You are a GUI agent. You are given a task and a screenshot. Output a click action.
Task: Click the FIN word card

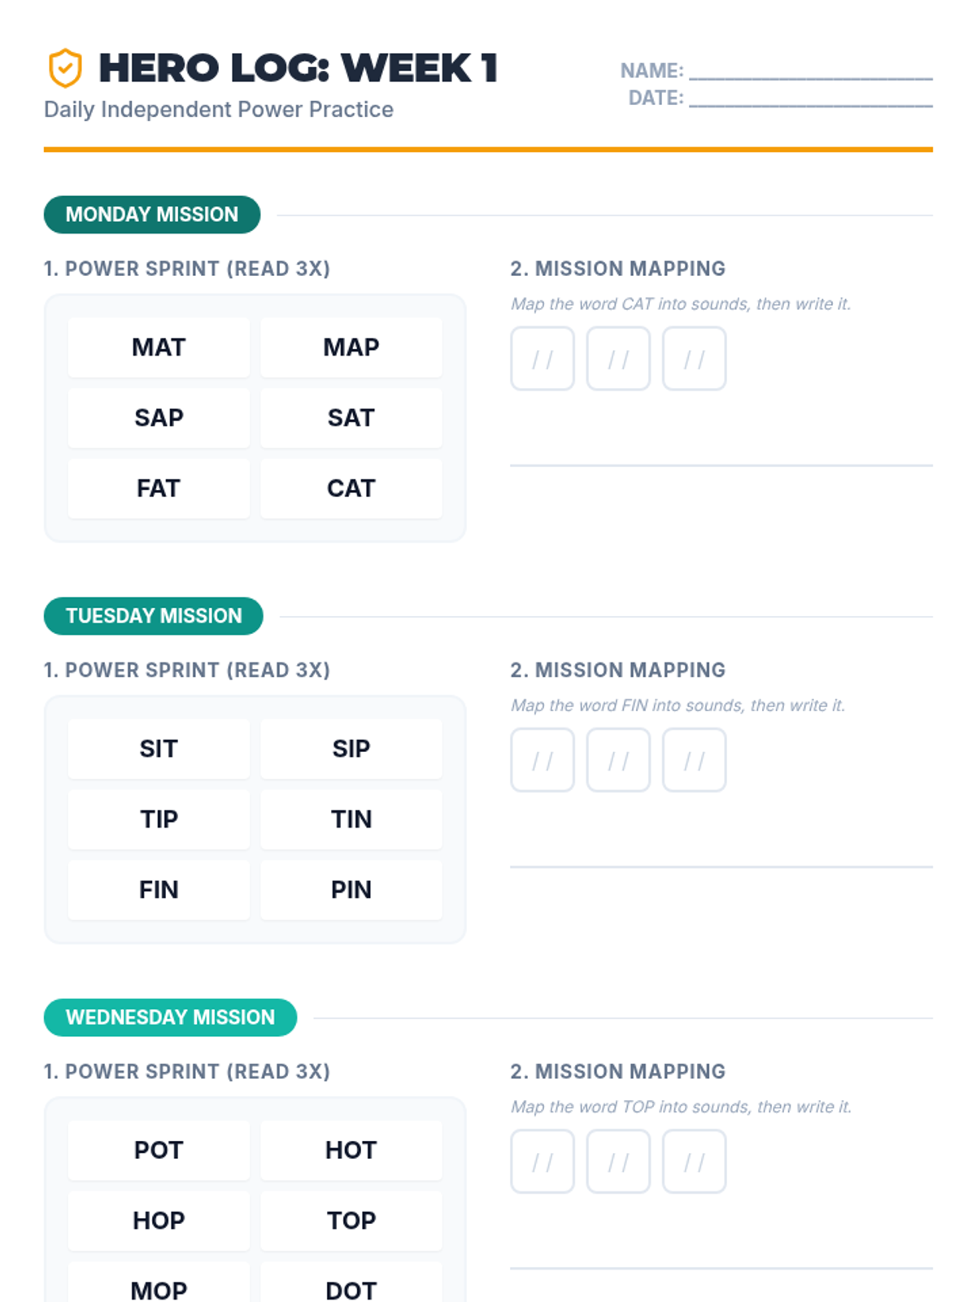(159, 890)
